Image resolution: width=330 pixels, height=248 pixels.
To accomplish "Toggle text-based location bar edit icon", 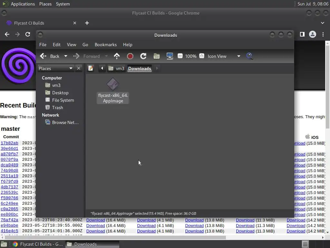I will point(91,68).
